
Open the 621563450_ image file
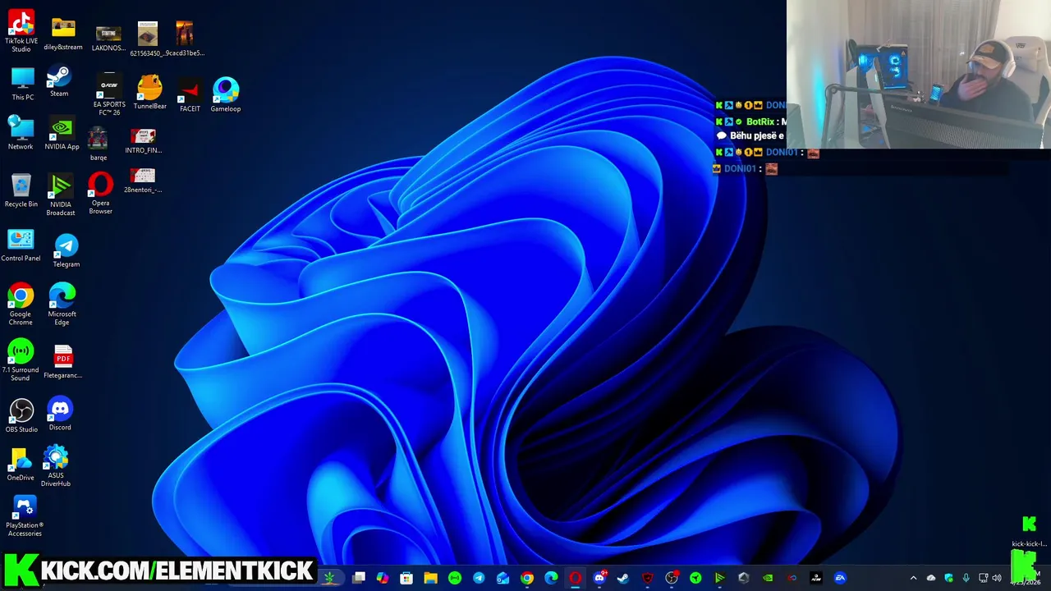(x=148, y=39)
